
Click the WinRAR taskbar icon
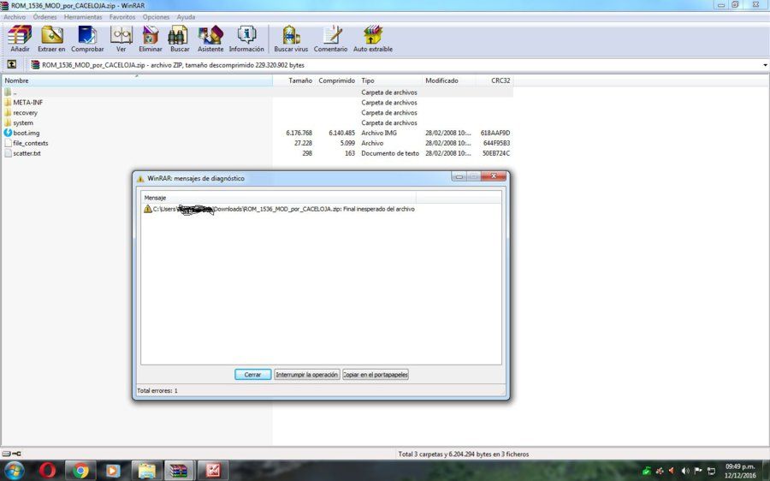pos(179,471)
